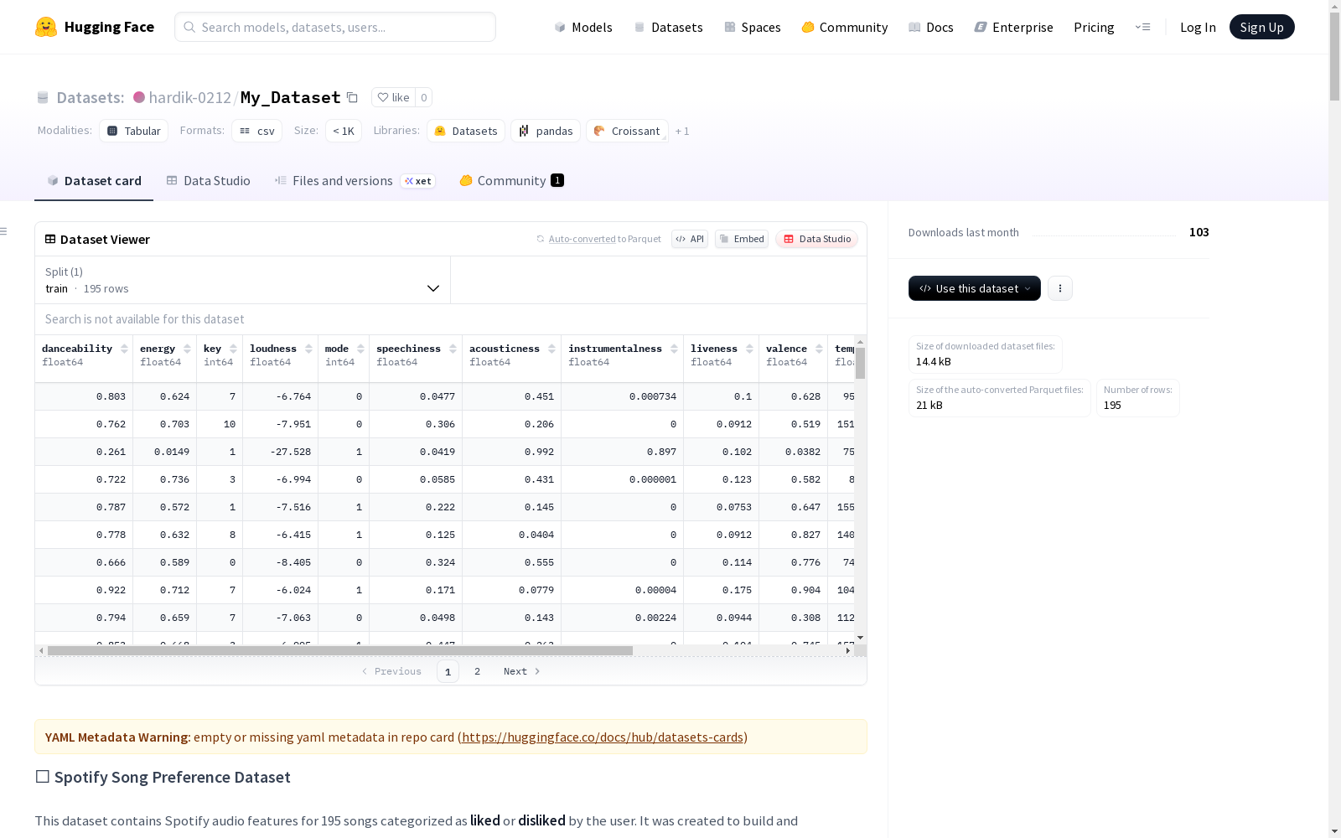Open the left sidebar table-of-contents icon
This screenshot has height=838, width=1341.
(x=3, y=231)
